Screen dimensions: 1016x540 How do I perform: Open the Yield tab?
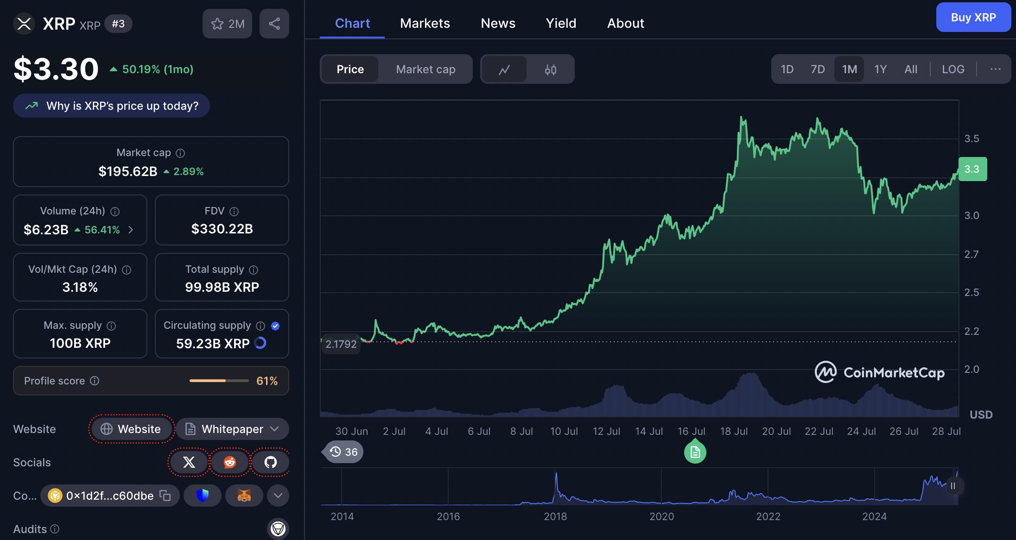(x=561, y=23)
